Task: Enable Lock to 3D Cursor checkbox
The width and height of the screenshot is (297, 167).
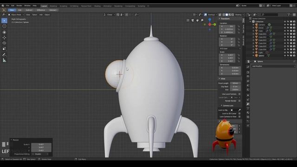Action: click(x=239, y=113)
